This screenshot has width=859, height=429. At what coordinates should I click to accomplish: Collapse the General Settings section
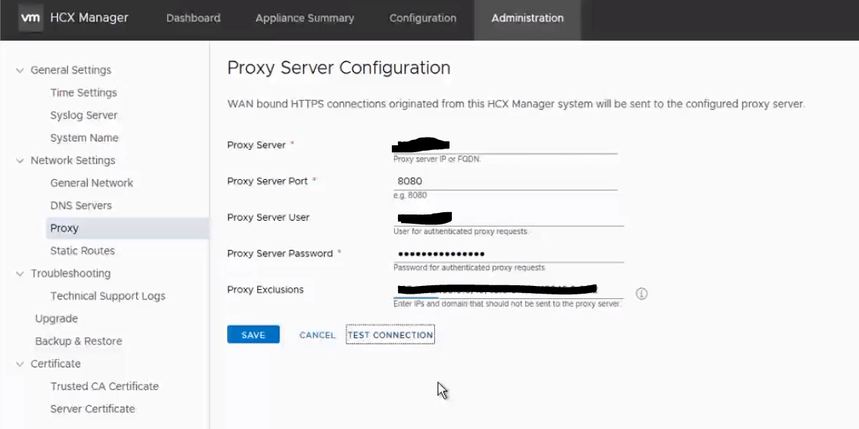pos(20,70)
